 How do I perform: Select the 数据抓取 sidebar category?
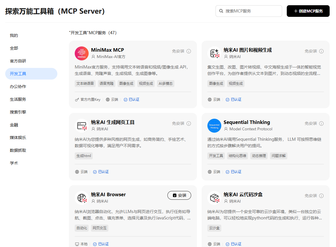pos(31,150)
